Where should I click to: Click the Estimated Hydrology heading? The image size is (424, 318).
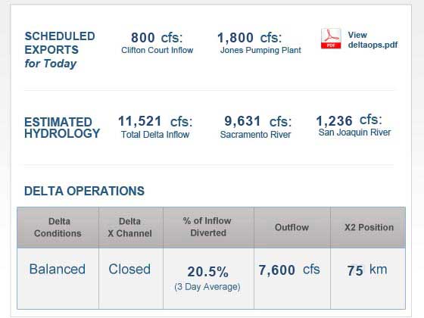tap(62, 128)
